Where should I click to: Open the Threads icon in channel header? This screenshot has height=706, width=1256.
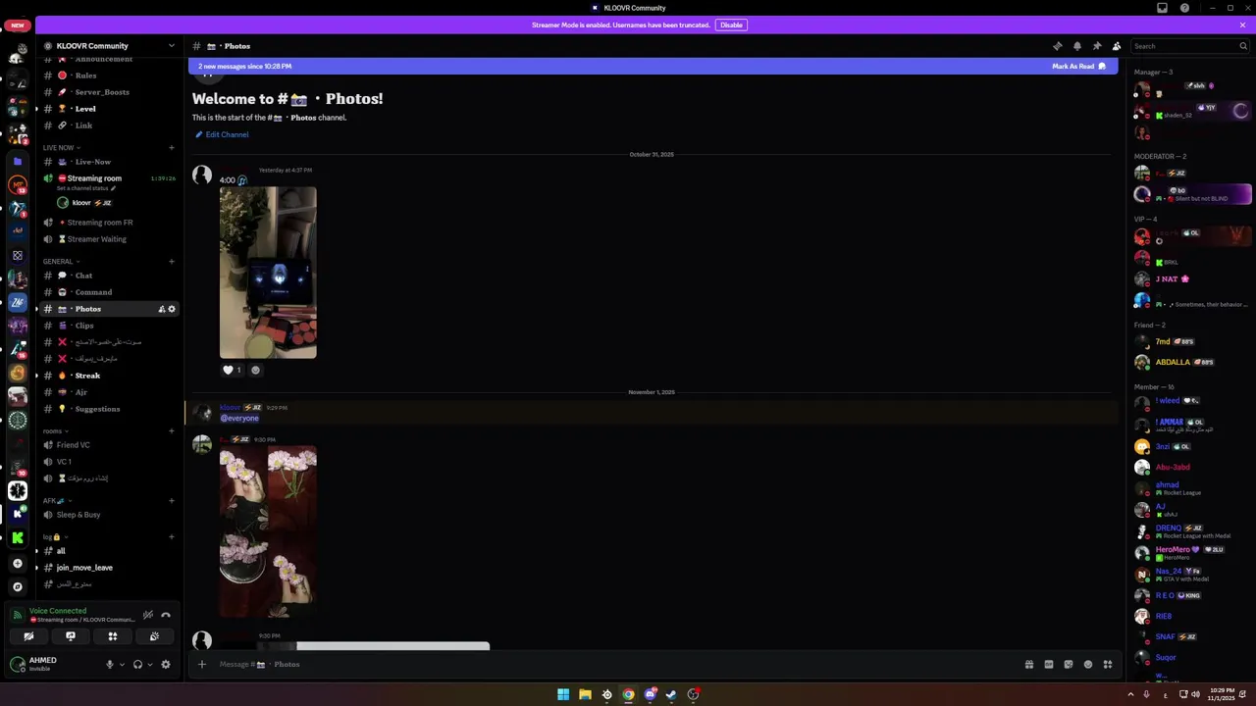click(x=1057, y=46)
